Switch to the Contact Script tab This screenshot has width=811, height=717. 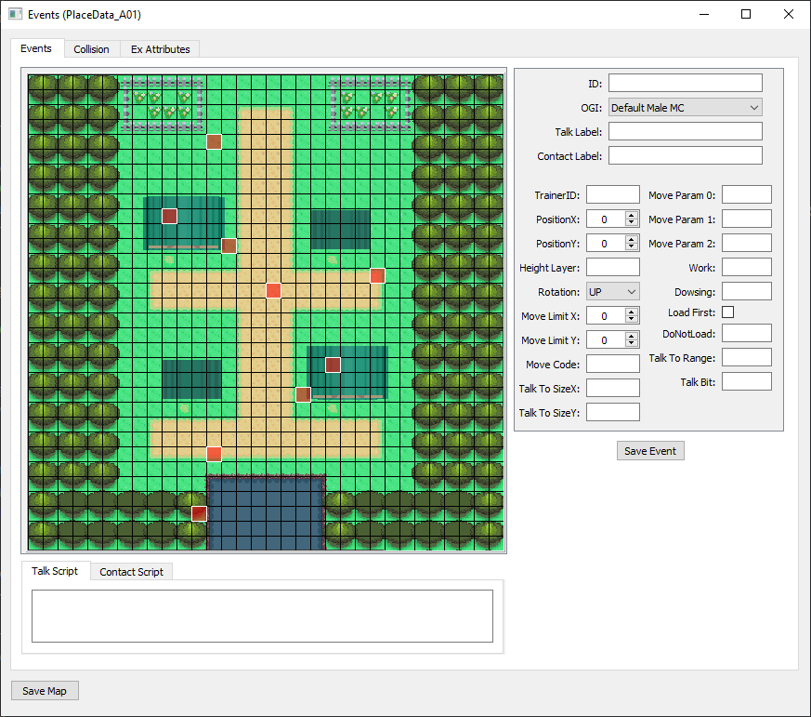[131, 571]
